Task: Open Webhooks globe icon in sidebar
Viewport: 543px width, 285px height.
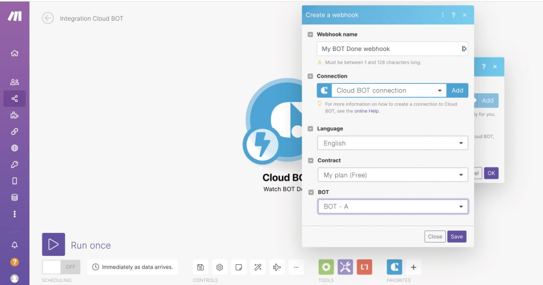Action: pos(14,148)
